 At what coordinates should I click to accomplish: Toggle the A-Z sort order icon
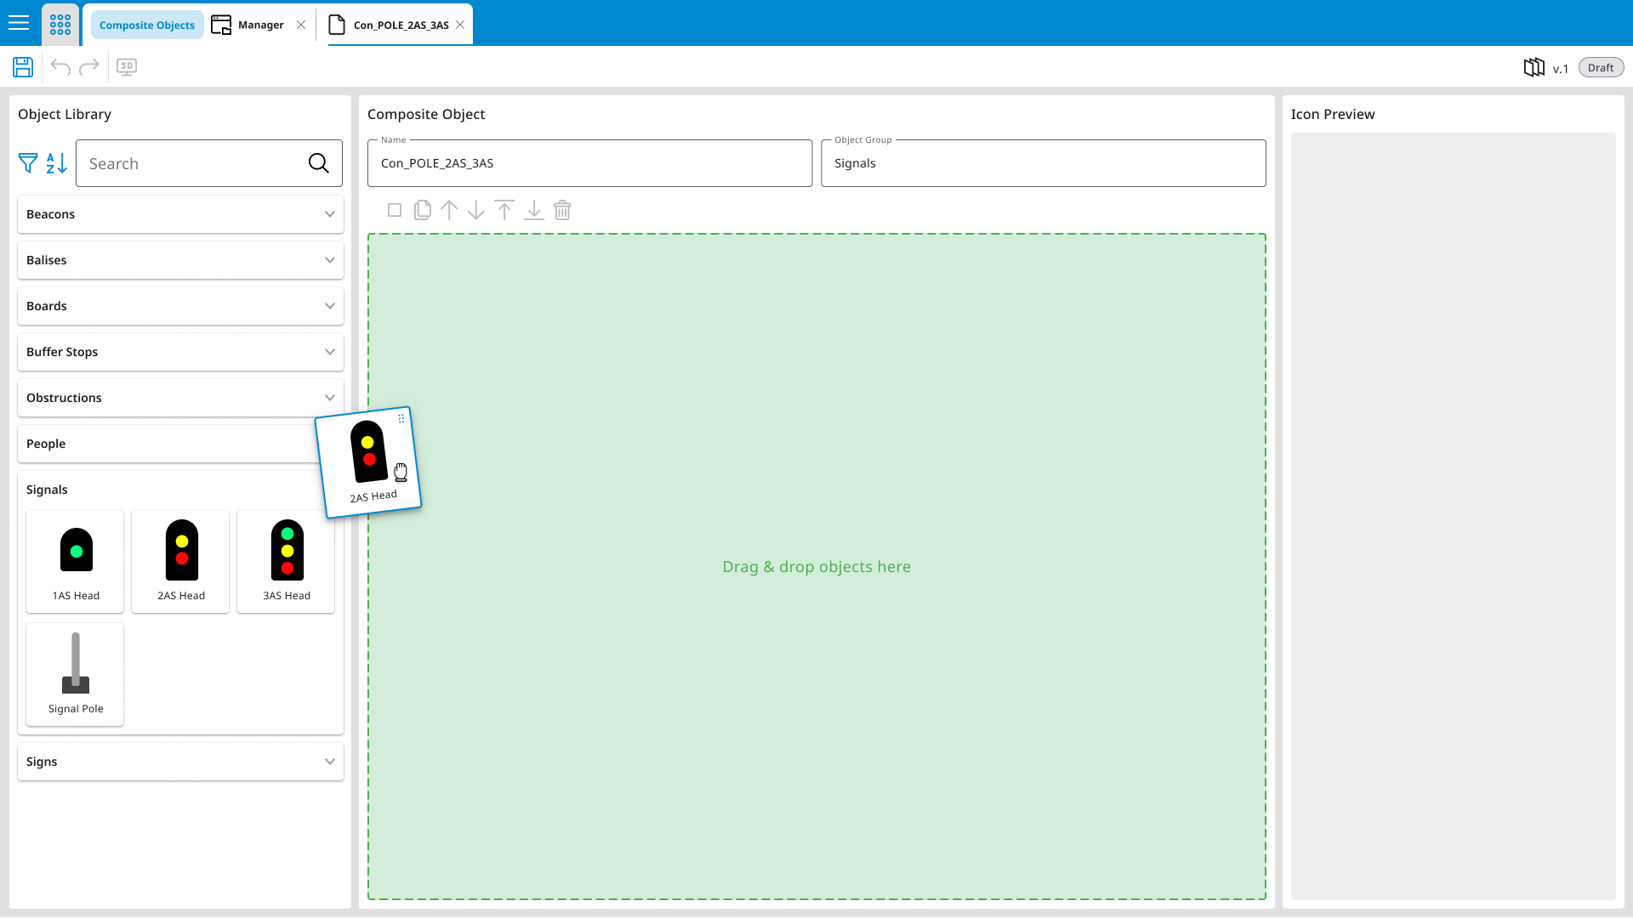[56, 163]
